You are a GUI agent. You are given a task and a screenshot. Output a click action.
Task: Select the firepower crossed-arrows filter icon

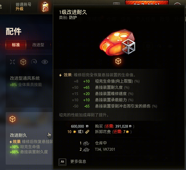point(12,62)
